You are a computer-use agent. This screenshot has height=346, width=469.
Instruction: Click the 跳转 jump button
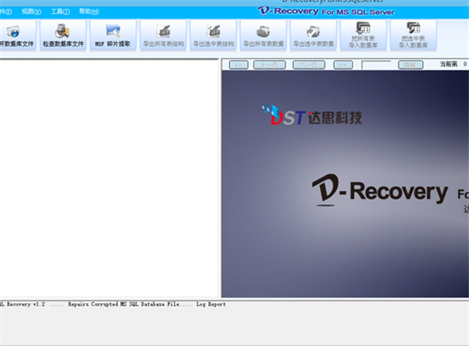[x=410, y=65]
